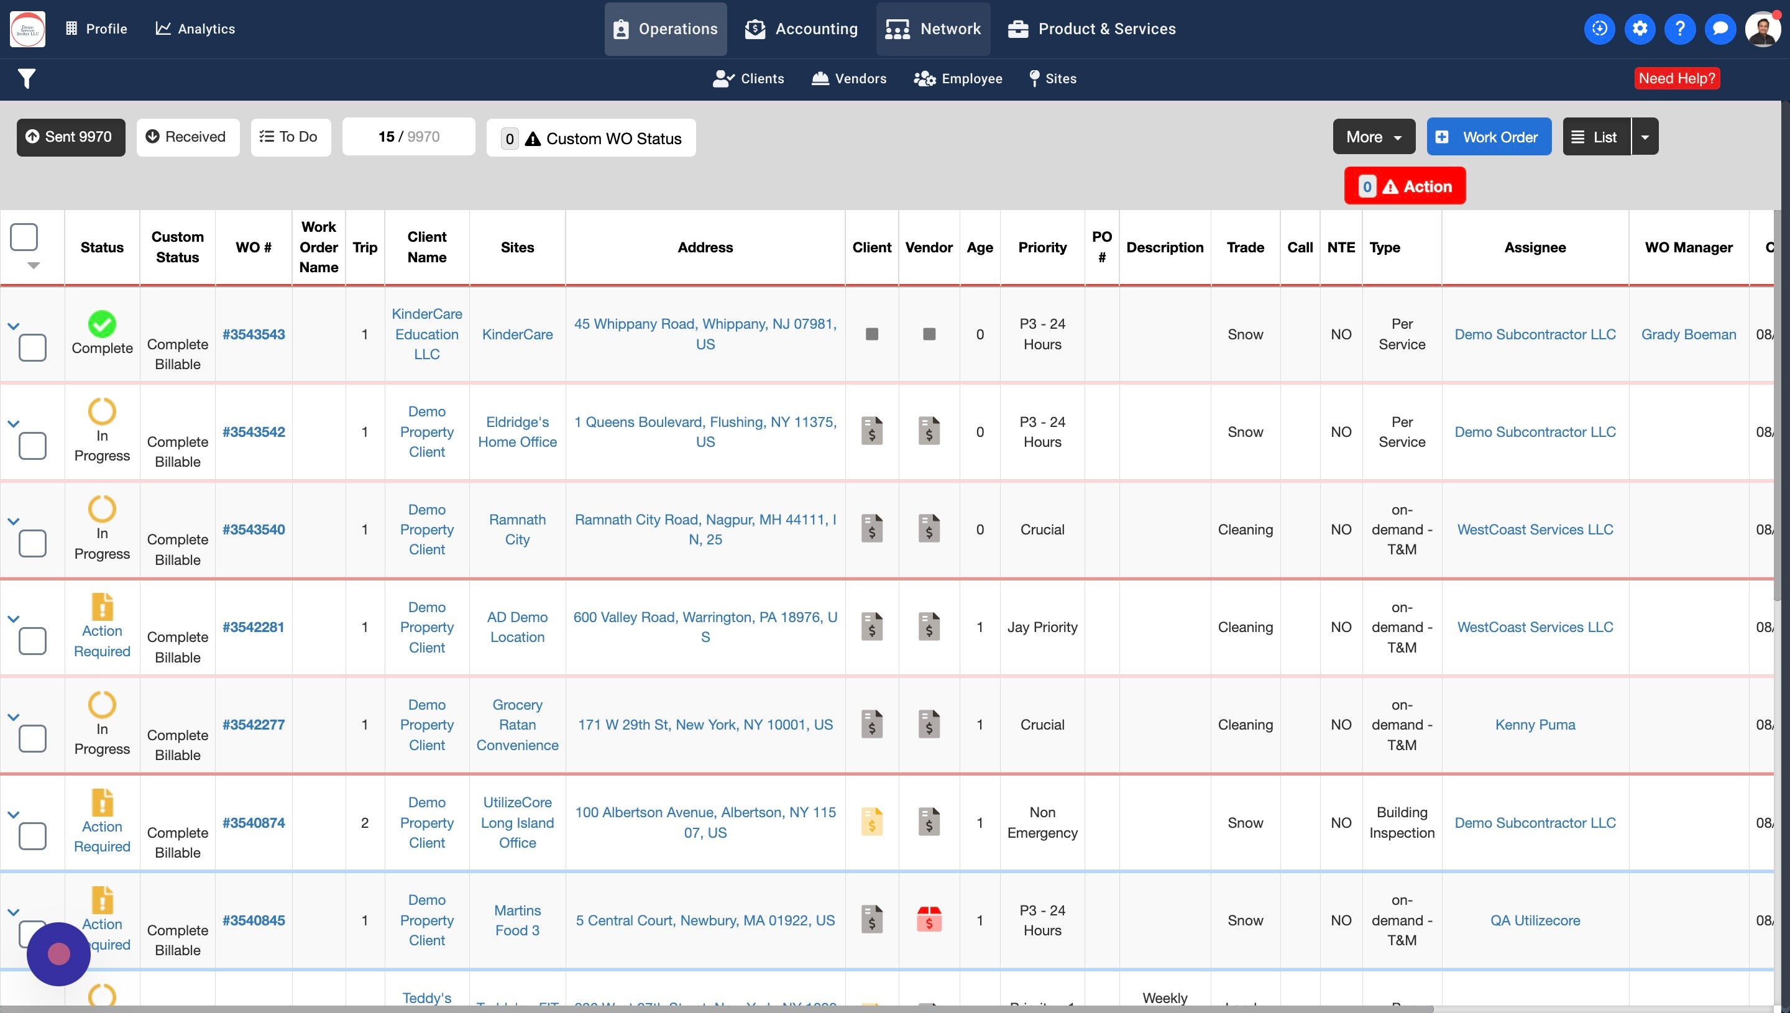
Task: Click red vendor invoice icon for #3540845
Action: (x=929, y=919)
